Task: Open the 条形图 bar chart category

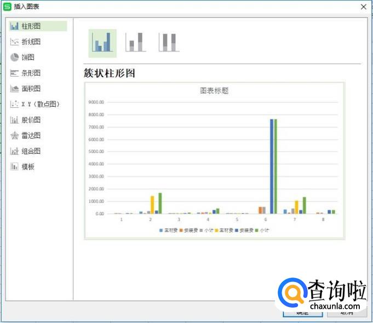Action: 25,73
